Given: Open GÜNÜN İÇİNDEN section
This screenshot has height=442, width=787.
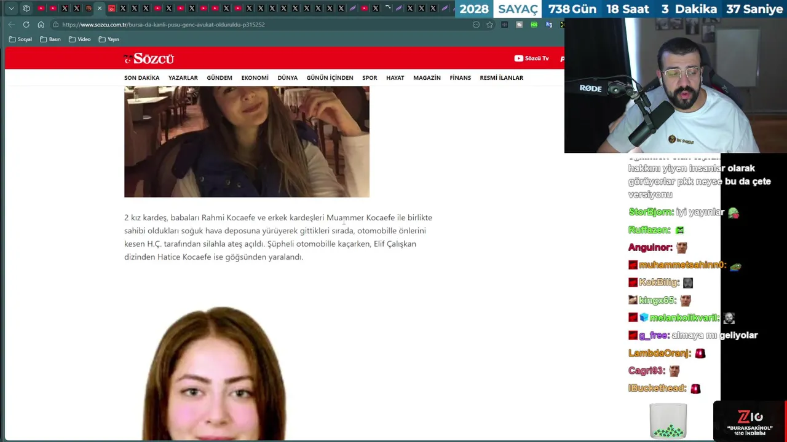Looking at the screenshot, I should (x=330, y=78).
